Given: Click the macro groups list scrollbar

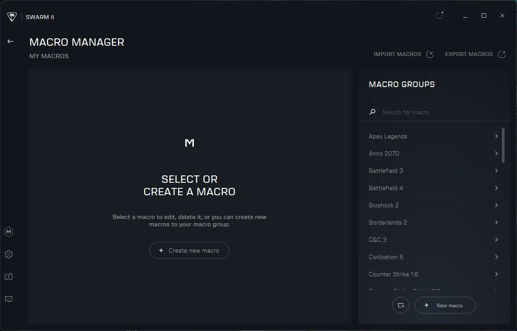Looking at the screenshot, I should [x=503, y=145].
